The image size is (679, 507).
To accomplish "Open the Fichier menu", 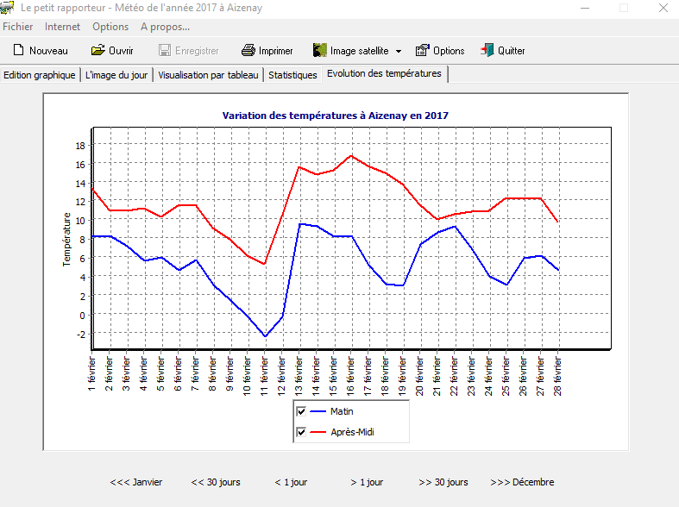I will pyautogui.click(x=18, y=27).
